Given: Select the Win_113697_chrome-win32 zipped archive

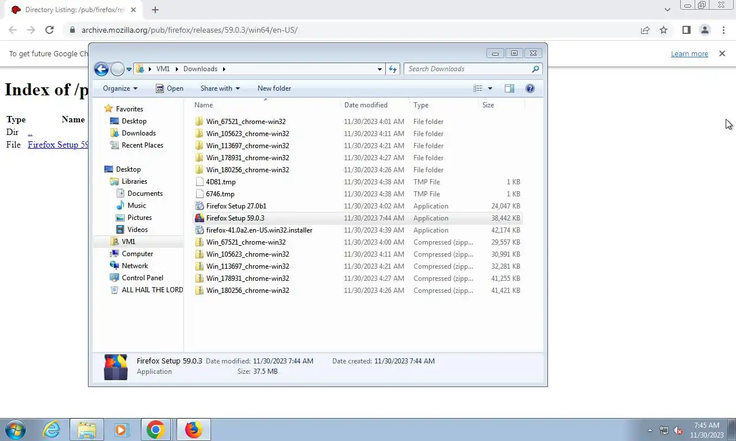Looking at the screenshot, I should coord(357,266).
